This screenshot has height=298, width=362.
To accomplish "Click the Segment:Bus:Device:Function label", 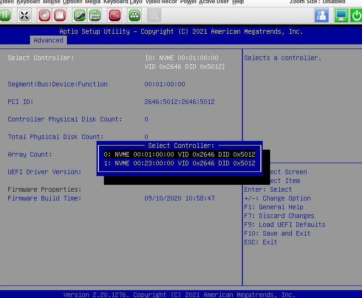I will coord(58,84).
